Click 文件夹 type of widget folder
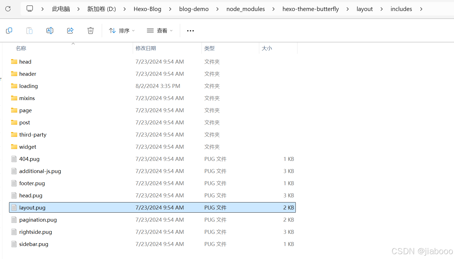Screen dimensions: 454x259 212,147
